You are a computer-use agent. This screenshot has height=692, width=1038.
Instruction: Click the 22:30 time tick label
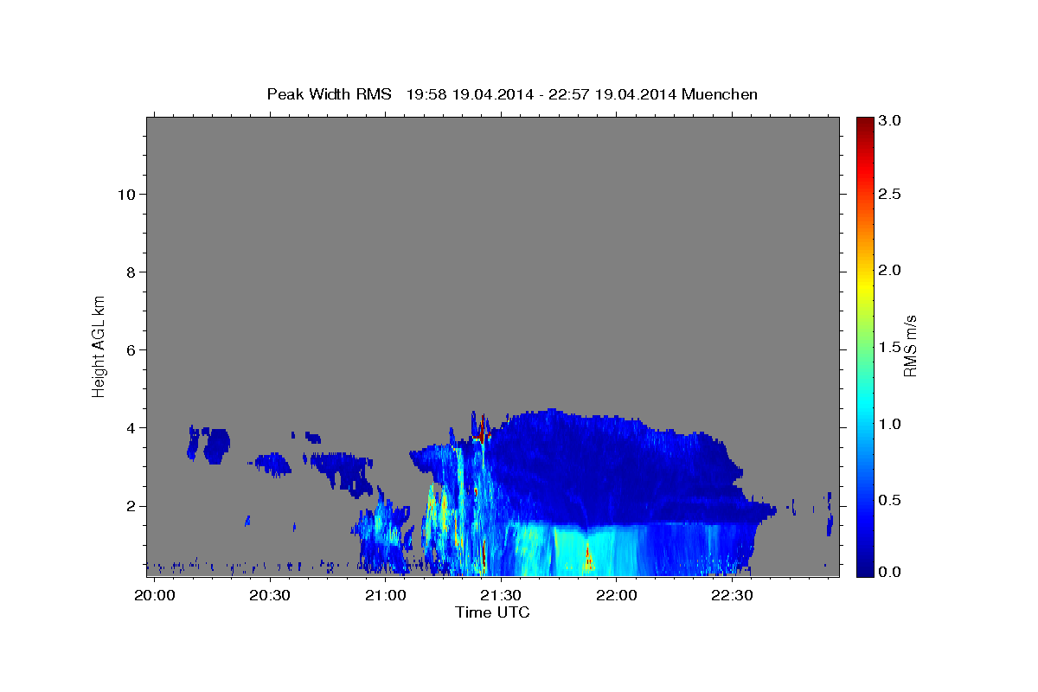tap(731, 595)
